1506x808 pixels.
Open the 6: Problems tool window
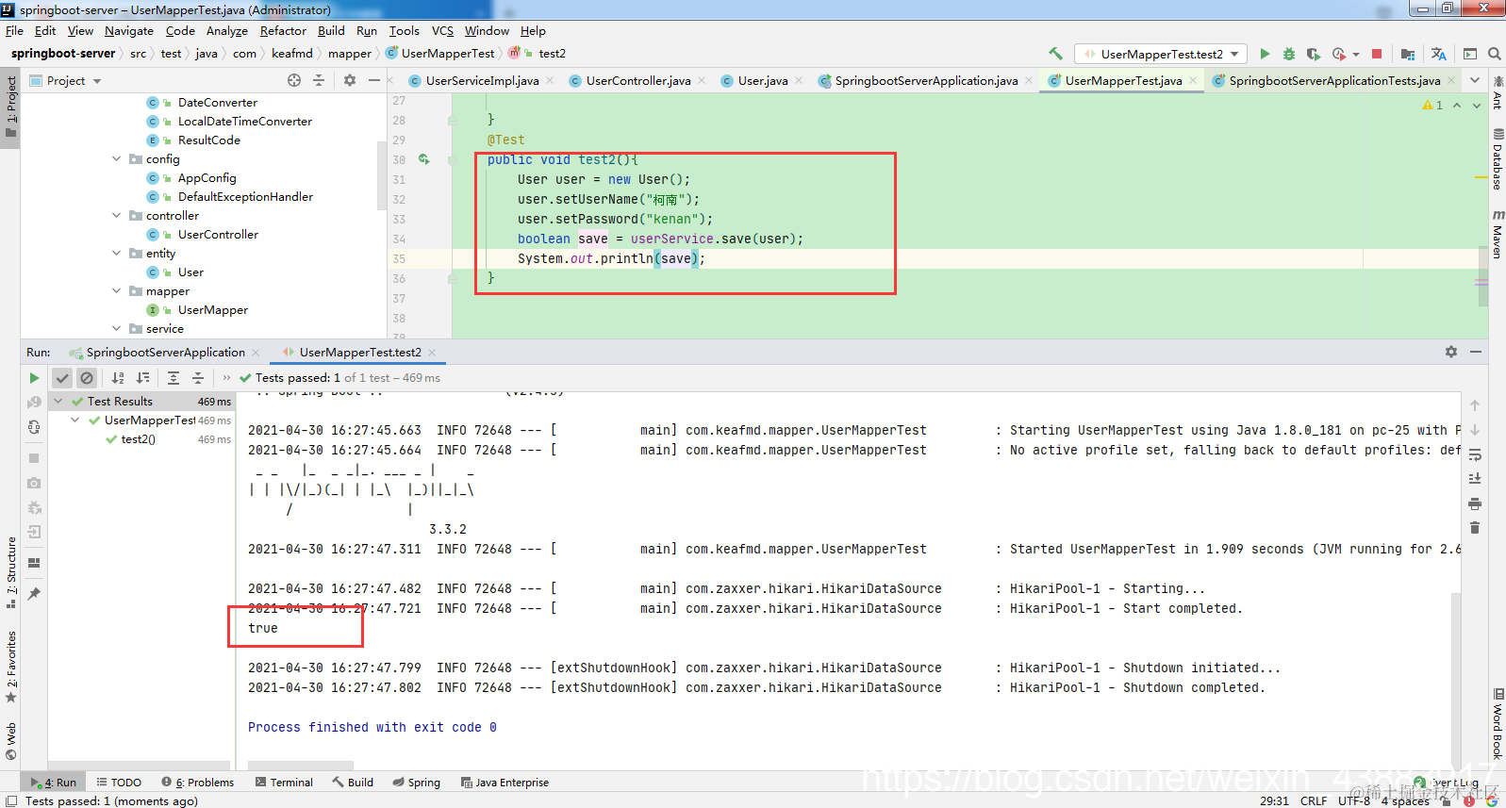tap(197, 783)
